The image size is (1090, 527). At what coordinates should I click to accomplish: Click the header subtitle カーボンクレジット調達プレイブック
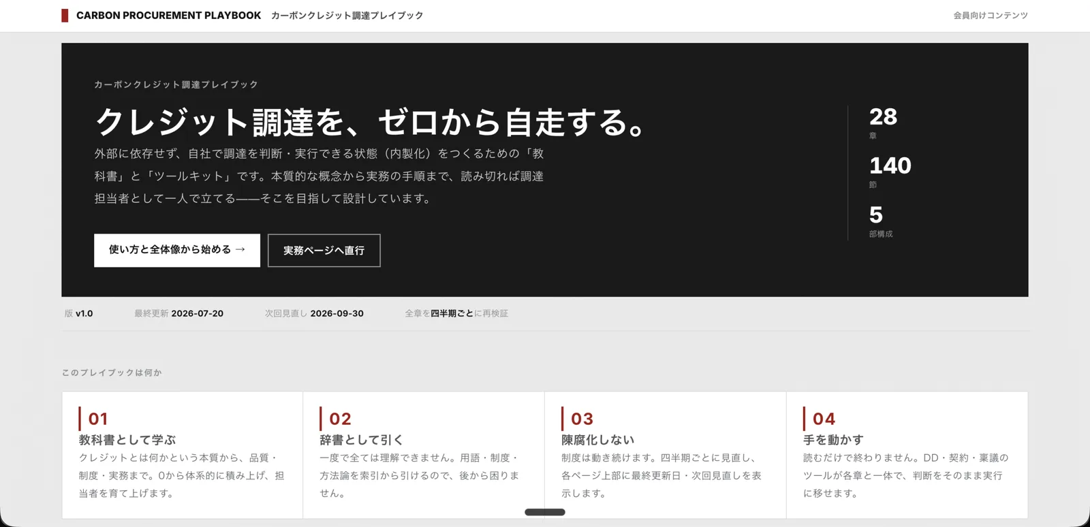pos(347,15)
